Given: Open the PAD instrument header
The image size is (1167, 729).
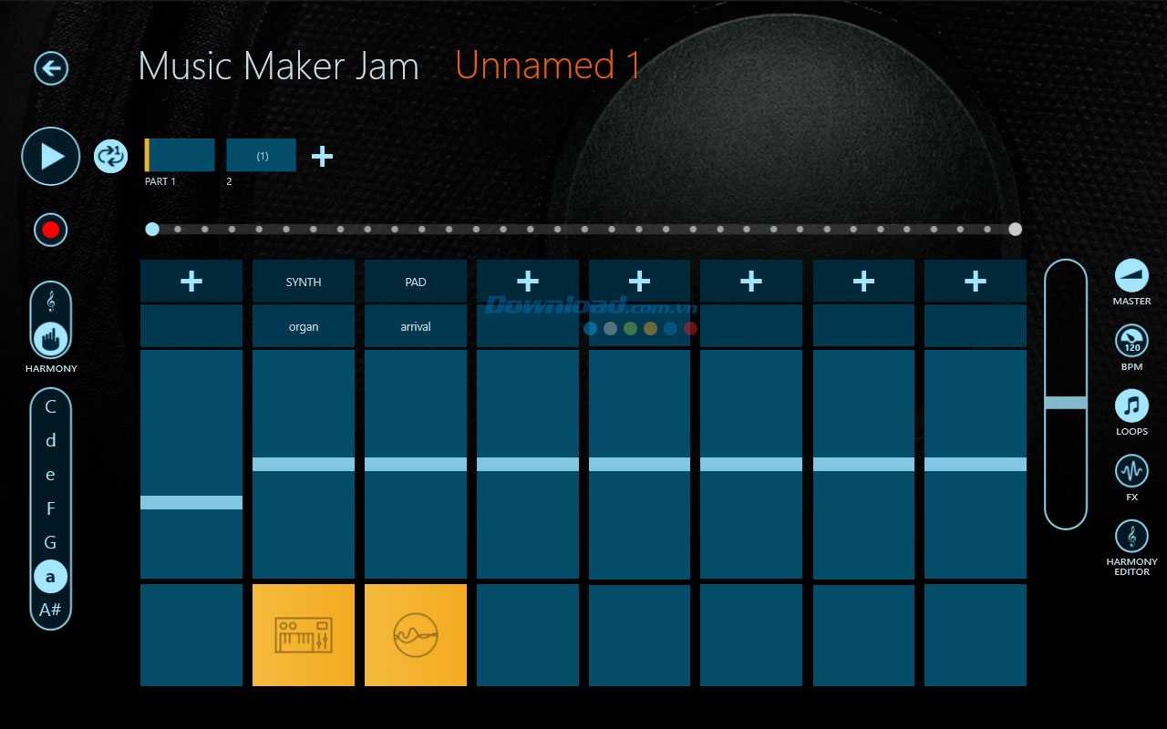Looking at the screenshot, I should coord(416,282).
